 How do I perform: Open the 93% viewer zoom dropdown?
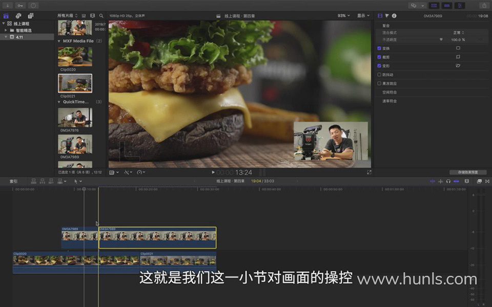[343, 16]
